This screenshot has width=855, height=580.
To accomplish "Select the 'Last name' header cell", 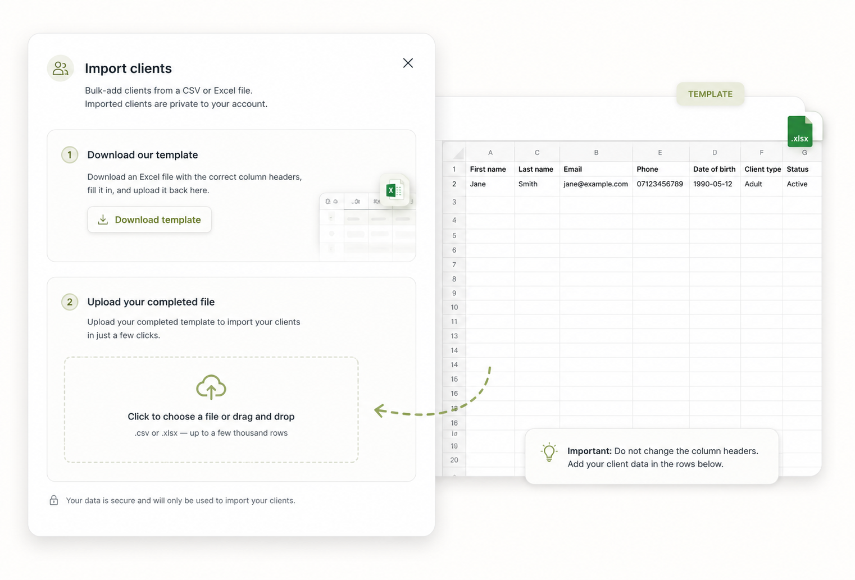I will (x=536, y=169).
